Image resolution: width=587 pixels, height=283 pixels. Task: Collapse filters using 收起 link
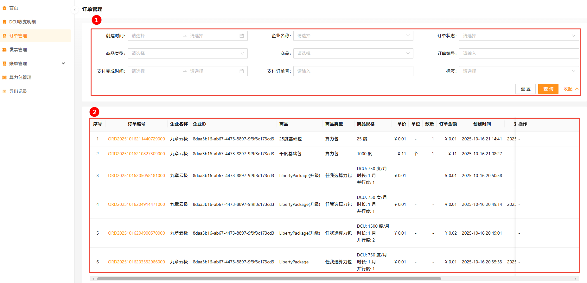[571, 89]
